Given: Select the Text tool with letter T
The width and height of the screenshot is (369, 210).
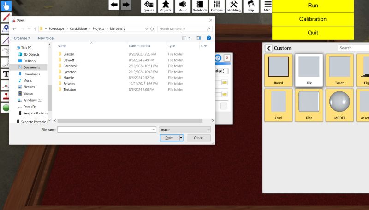Looking at the screenshot, I should [6, 74].
